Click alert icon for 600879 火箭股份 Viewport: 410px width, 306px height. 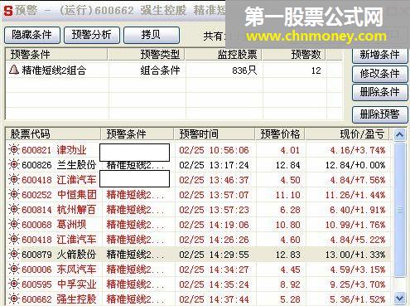tap(14, 255)
